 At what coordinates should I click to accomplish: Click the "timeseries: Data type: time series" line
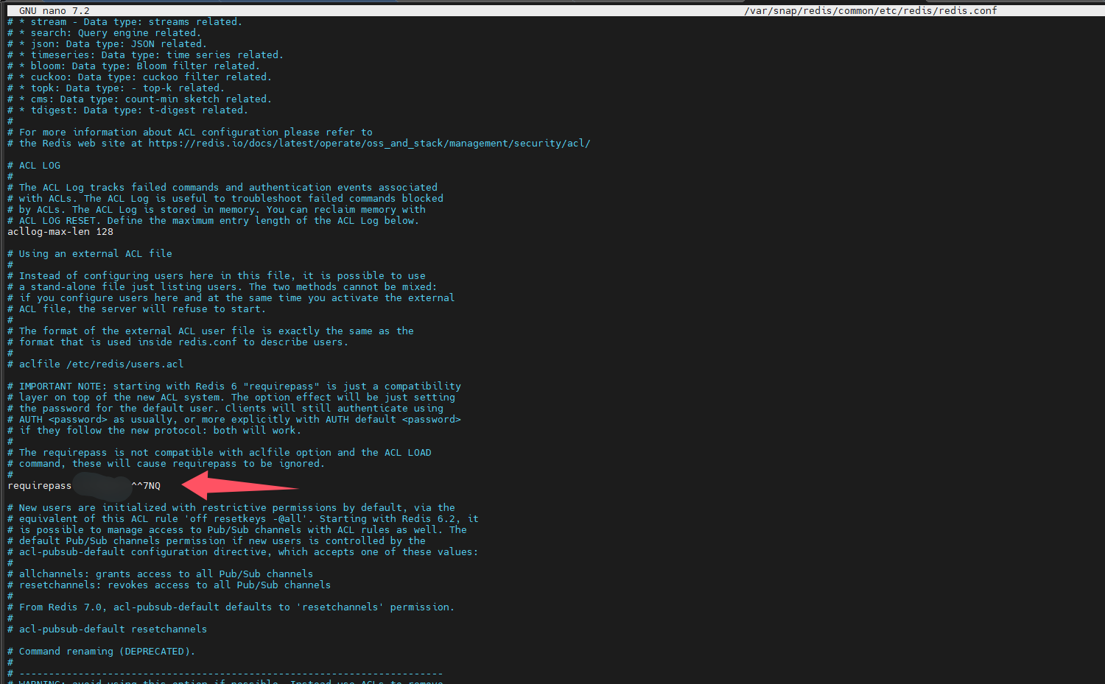click(145, 55)
